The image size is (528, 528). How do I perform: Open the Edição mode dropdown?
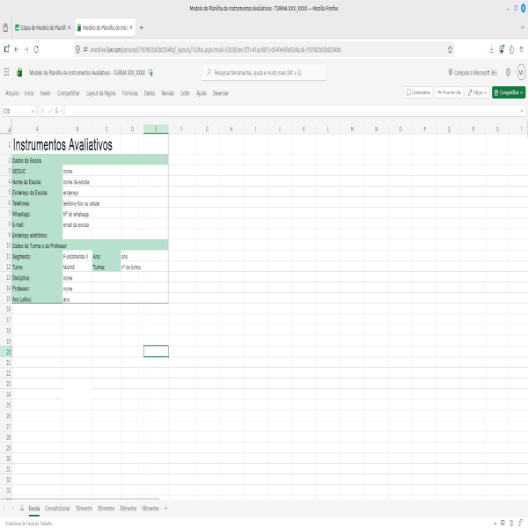pyautogui.click(x=477, y=92)
